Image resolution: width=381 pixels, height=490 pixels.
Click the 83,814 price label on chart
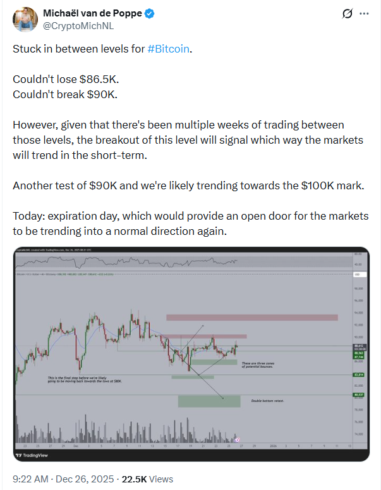[x=358, y=375]
